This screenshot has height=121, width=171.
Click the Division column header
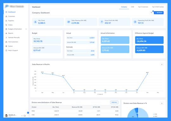click(34, 107)
